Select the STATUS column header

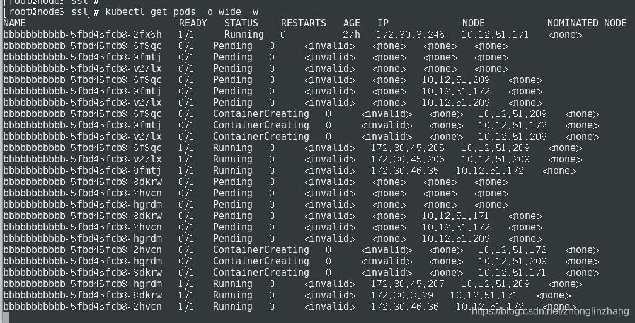pyautogui.click(x=241, y=23)
